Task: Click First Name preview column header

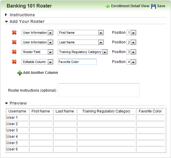Action: [x=41, y=111]
